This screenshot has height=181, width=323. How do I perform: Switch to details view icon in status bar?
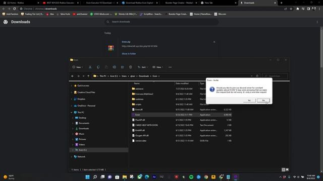284,170
